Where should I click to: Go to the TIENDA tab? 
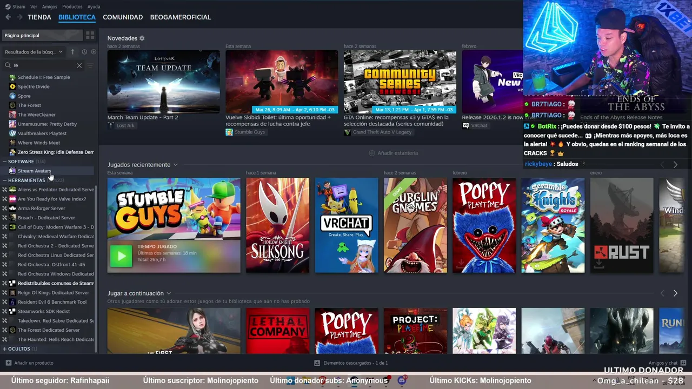39,17
